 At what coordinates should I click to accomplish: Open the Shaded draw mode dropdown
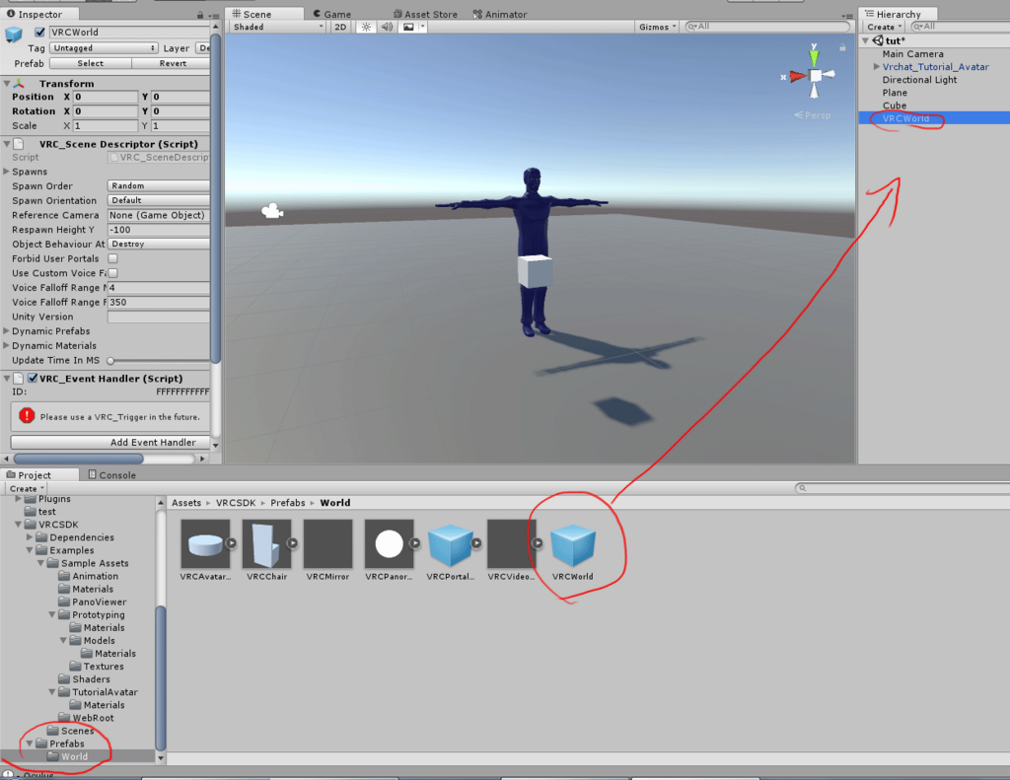277,27
